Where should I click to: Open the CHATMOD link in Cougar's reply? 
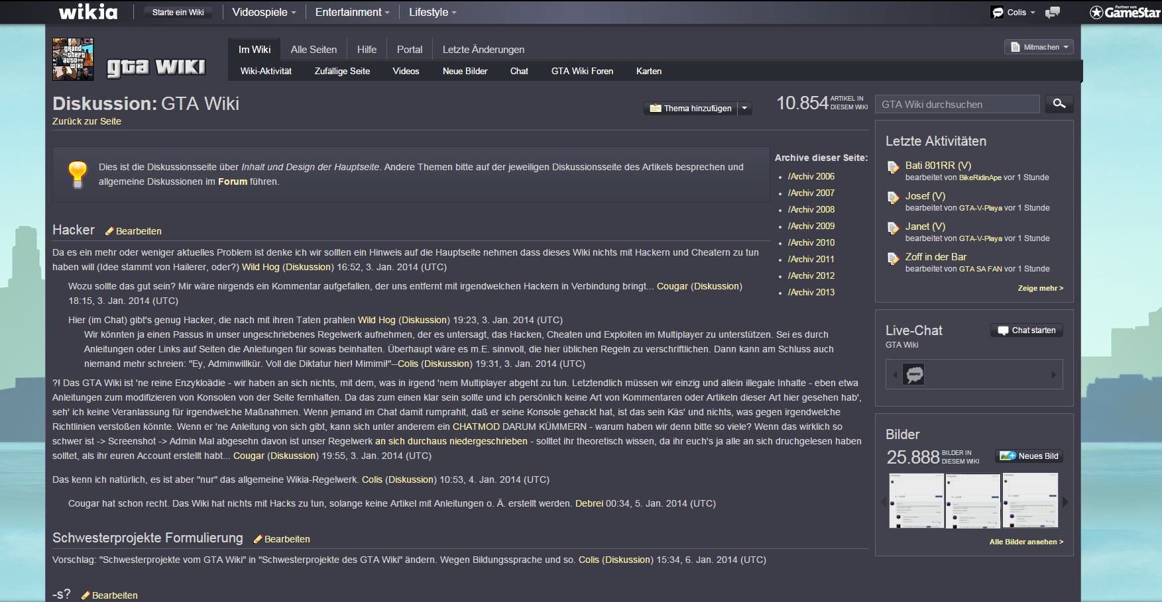[476, 426]
